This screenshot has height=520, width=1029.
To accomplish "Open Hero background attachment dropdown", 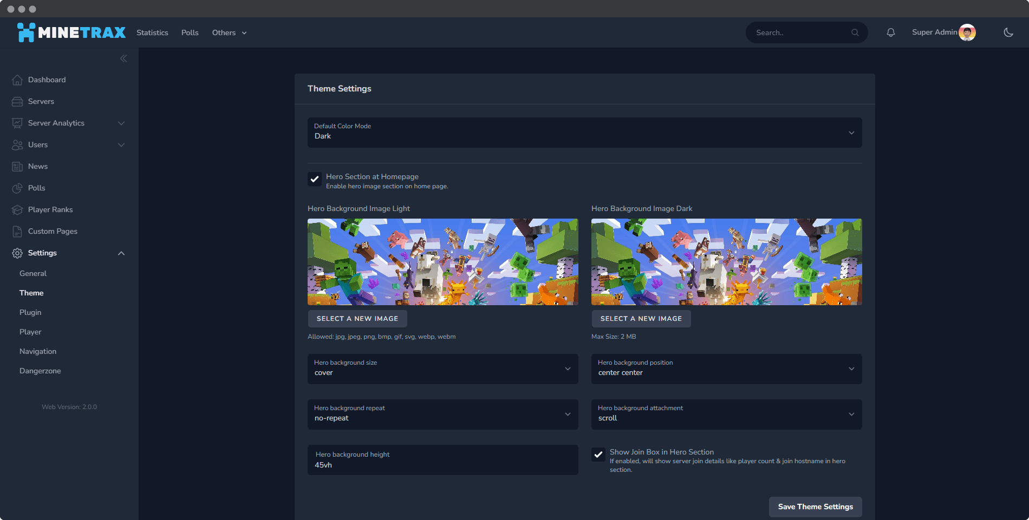I will tap(727, 414).
